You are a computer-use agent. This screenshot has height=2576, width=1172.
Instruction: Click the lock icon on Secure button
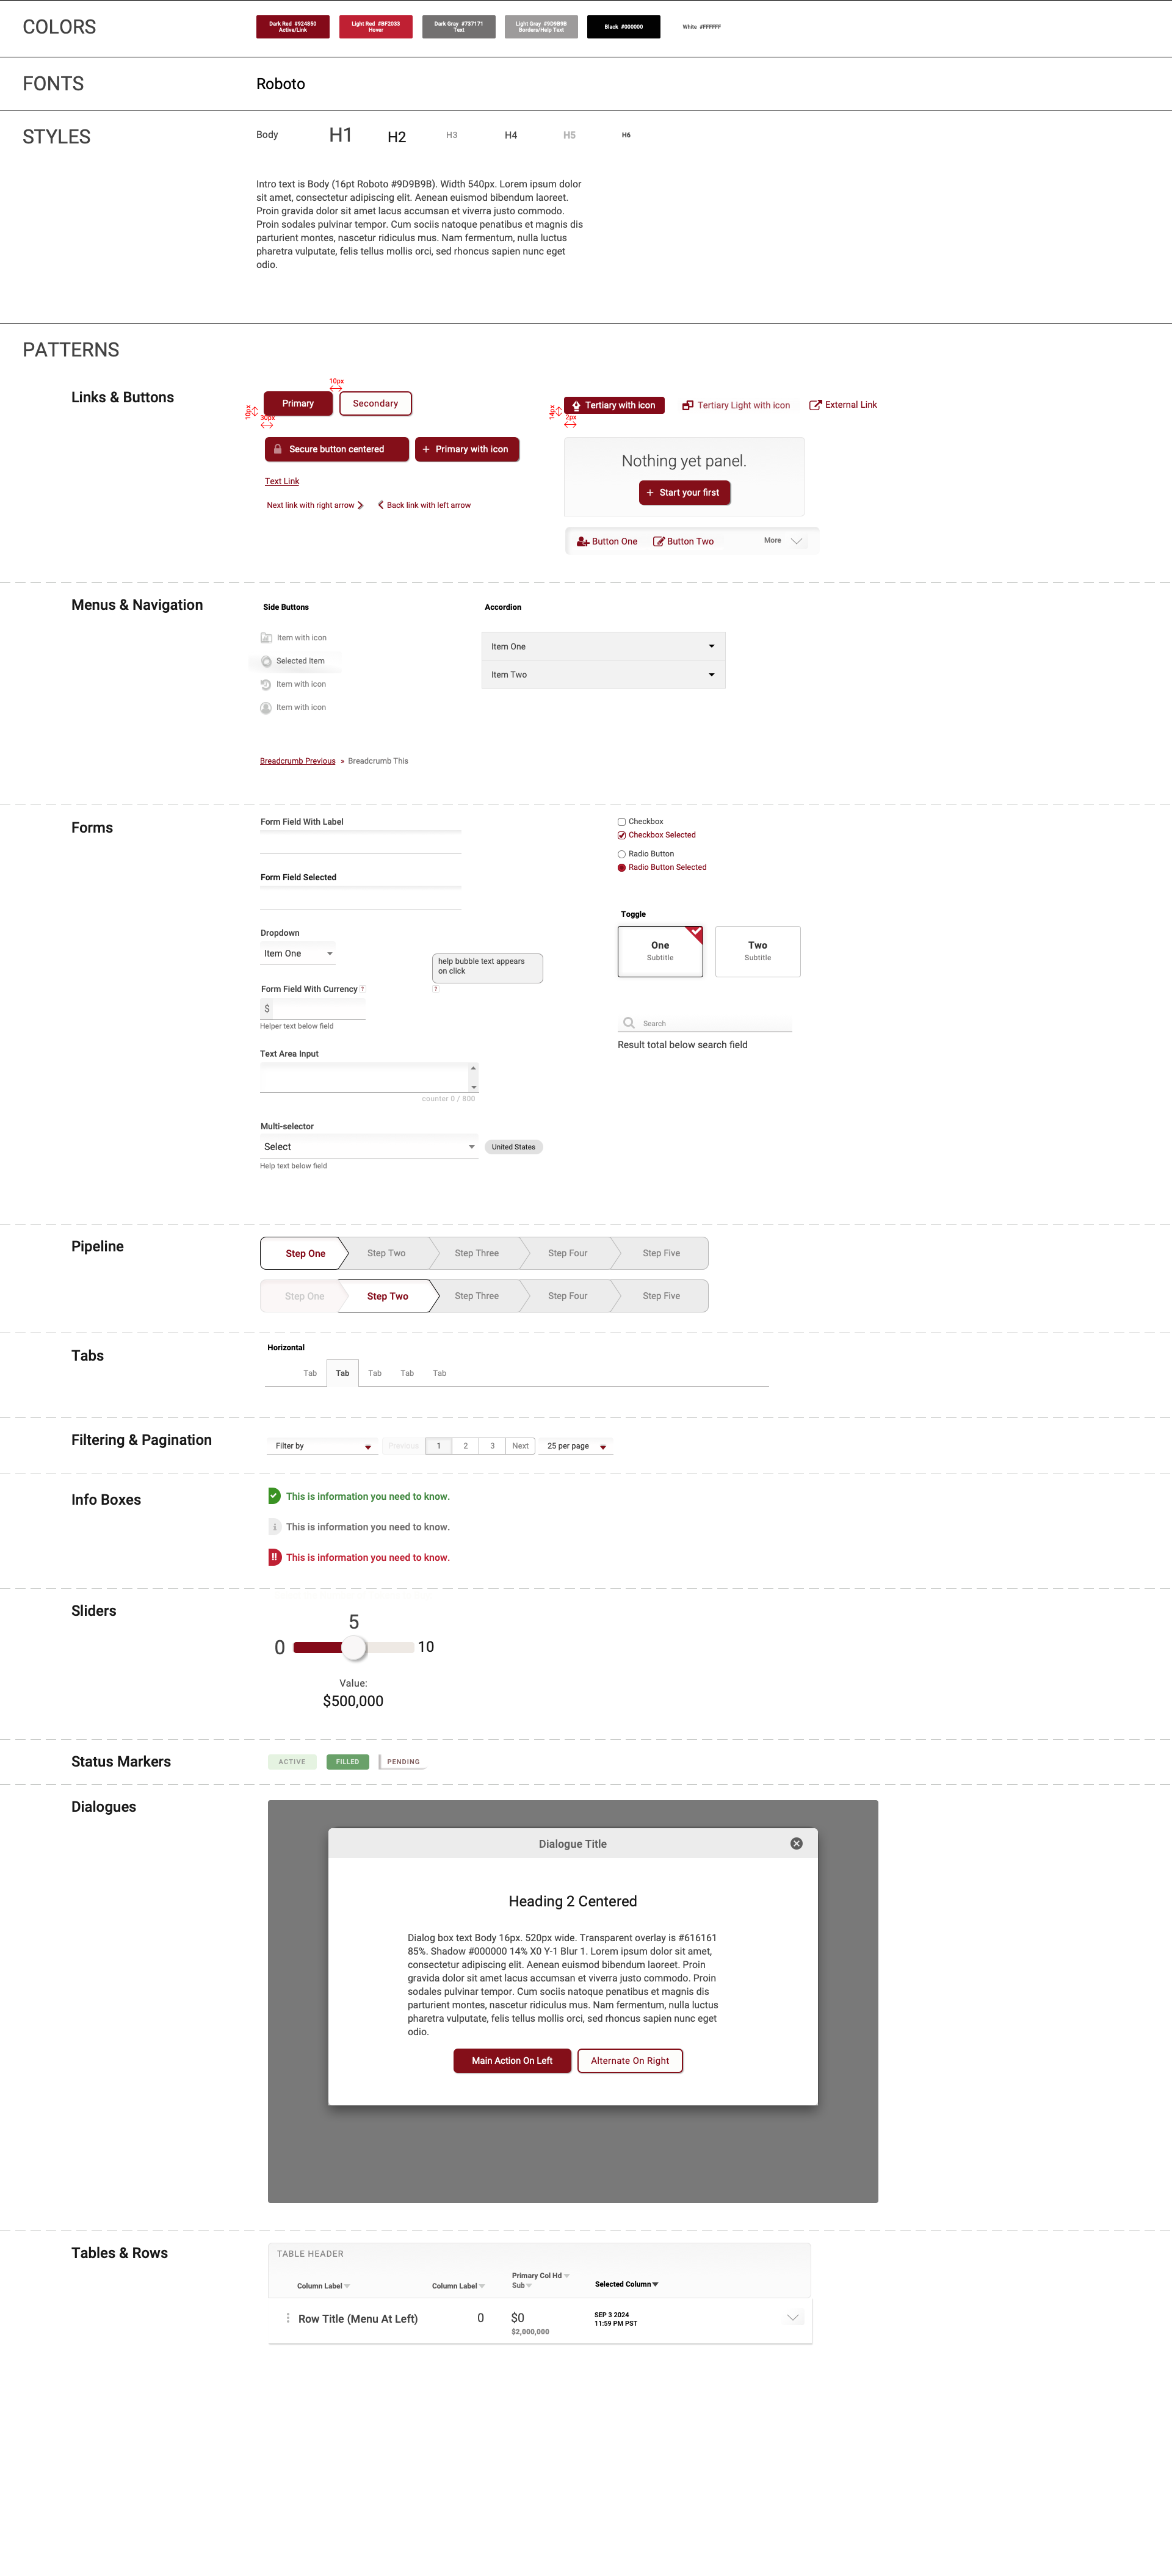point(278,449)
